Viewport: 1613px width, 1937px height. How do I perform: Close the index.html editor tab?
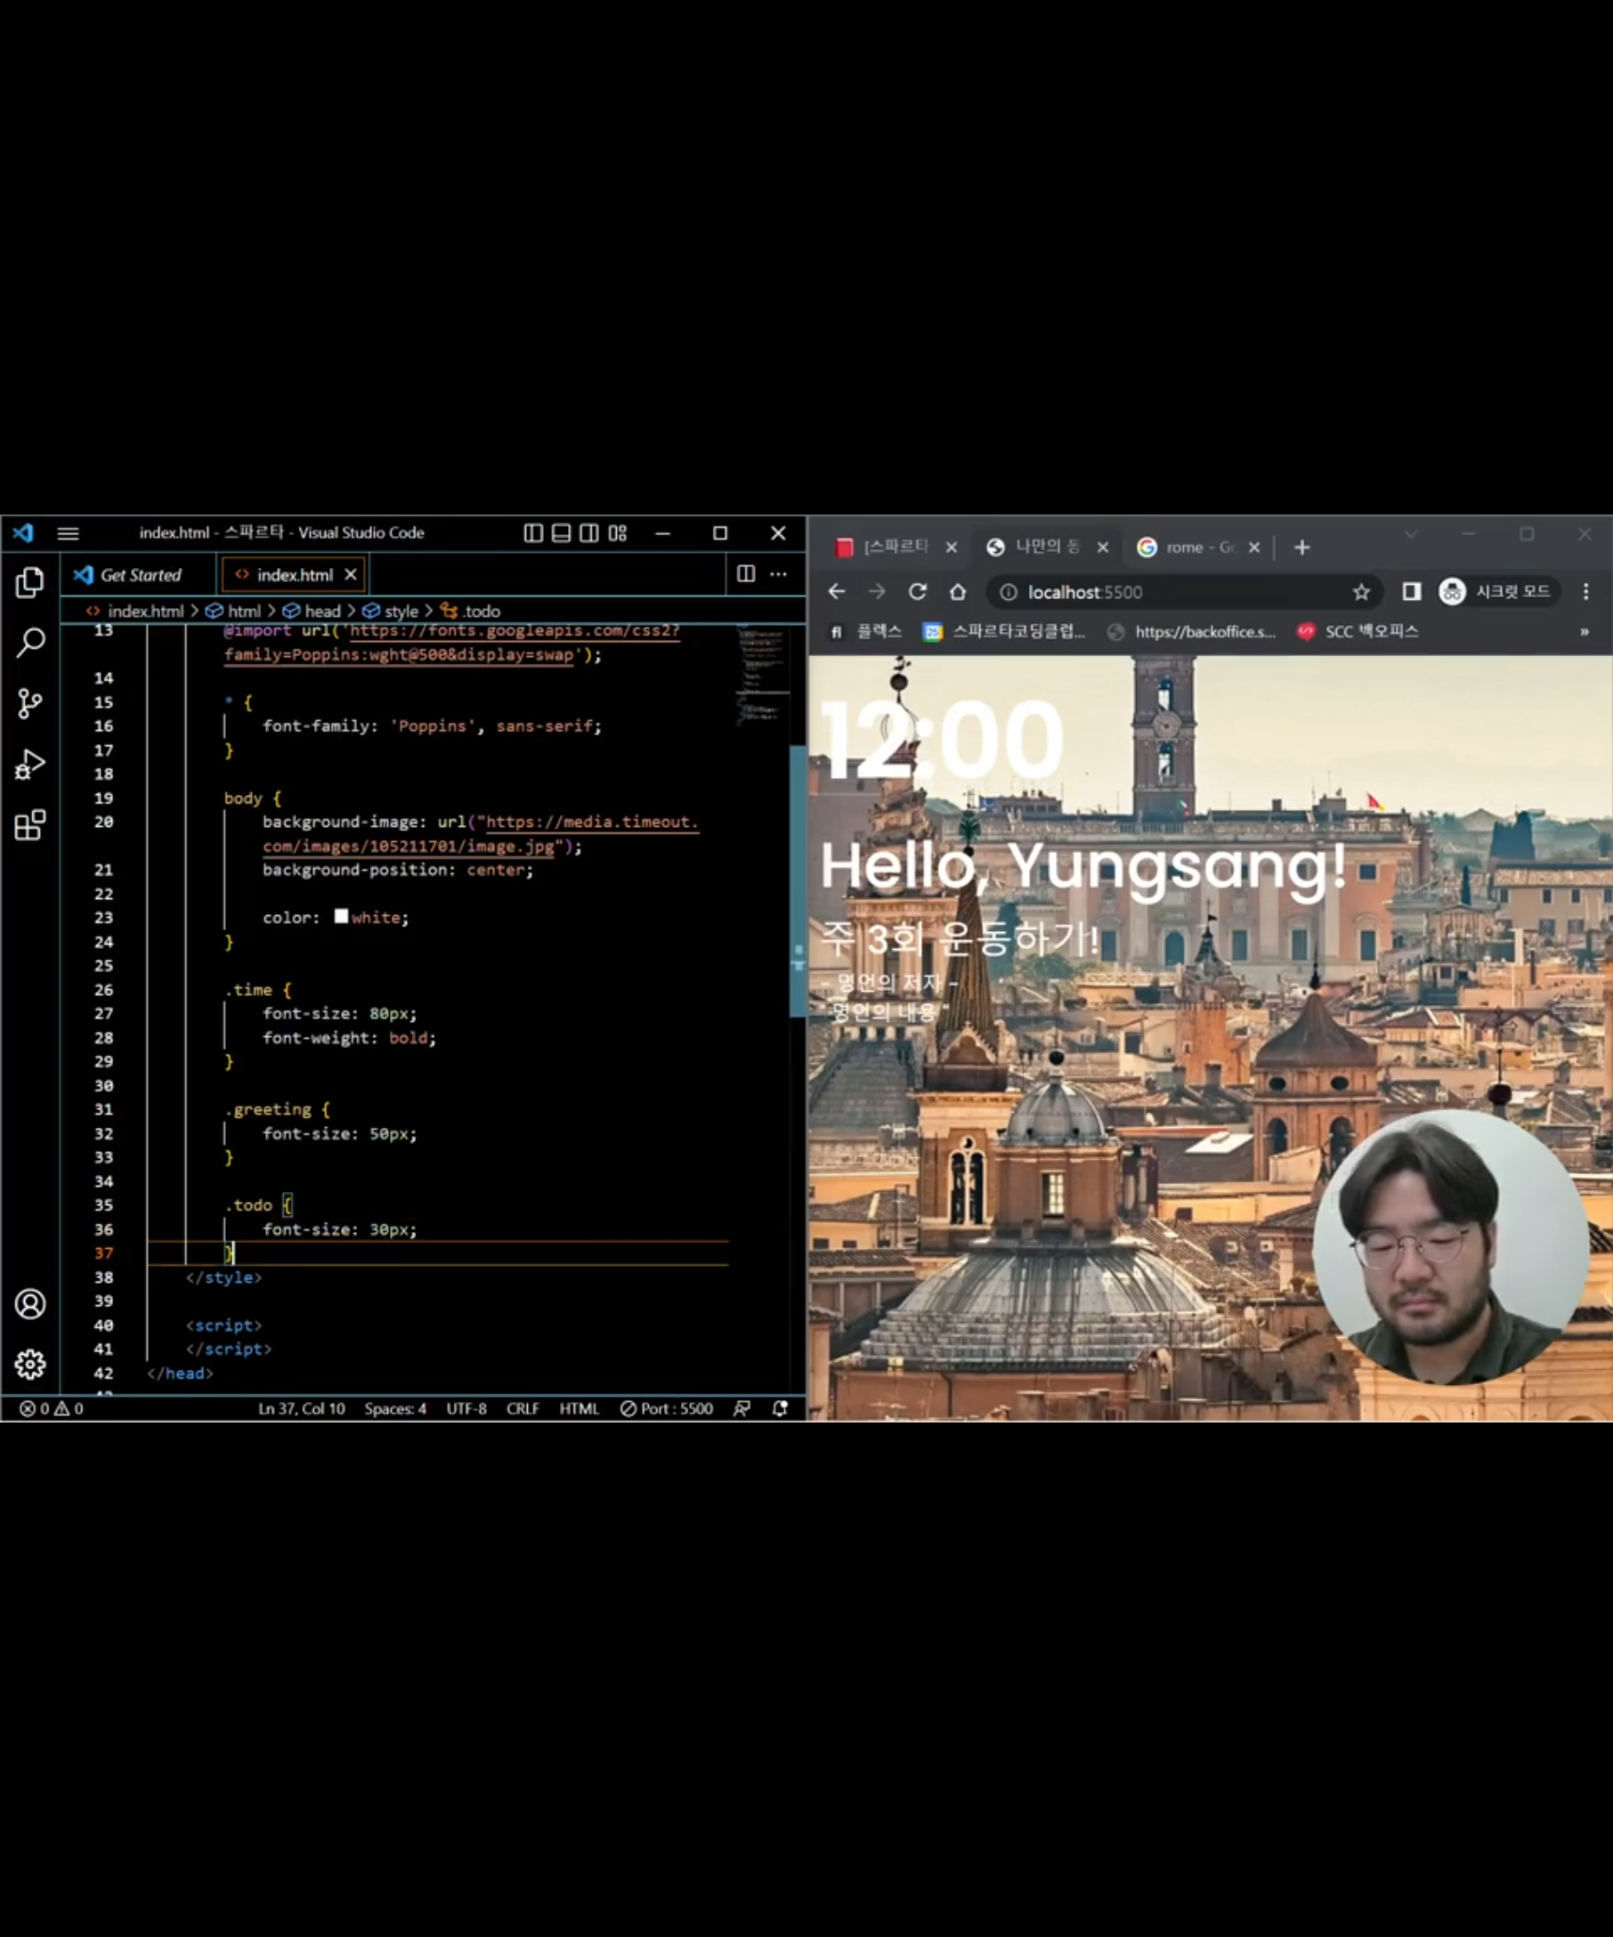351,575
